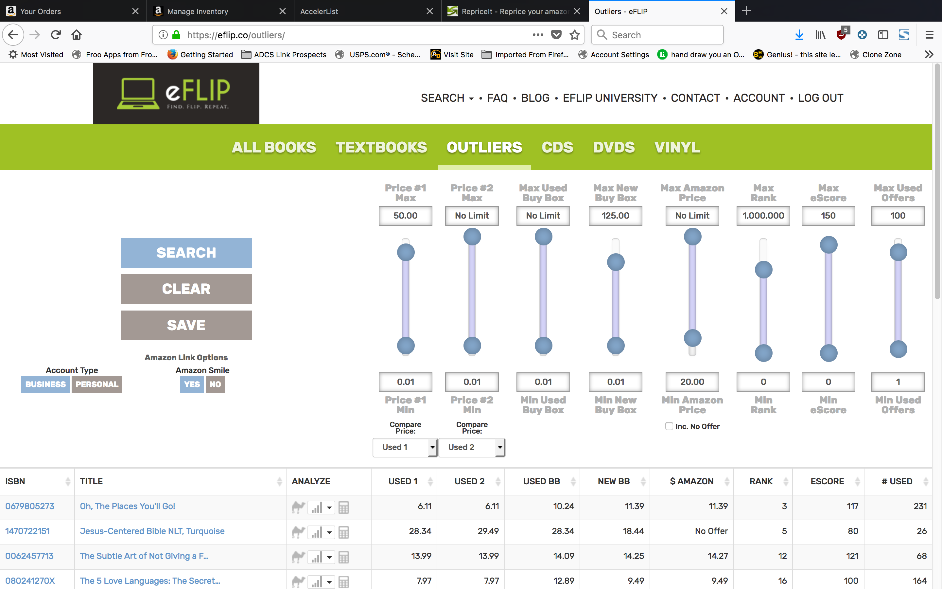Select PERSONAL account type
Screen dimensions: 942x589
96,384
